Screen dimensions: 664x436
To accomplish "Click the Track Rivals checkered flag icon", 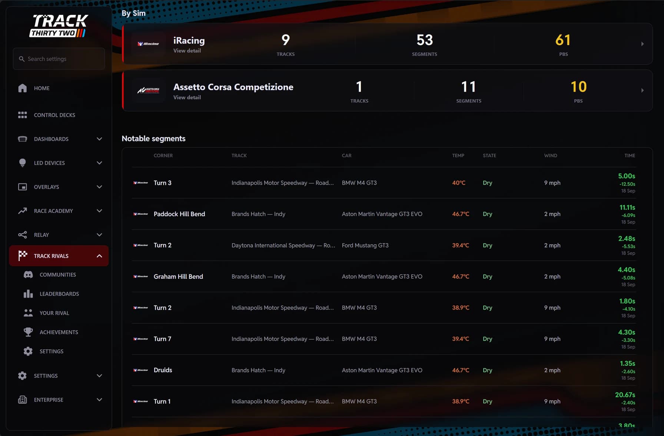I will click(x=23, y=255).
